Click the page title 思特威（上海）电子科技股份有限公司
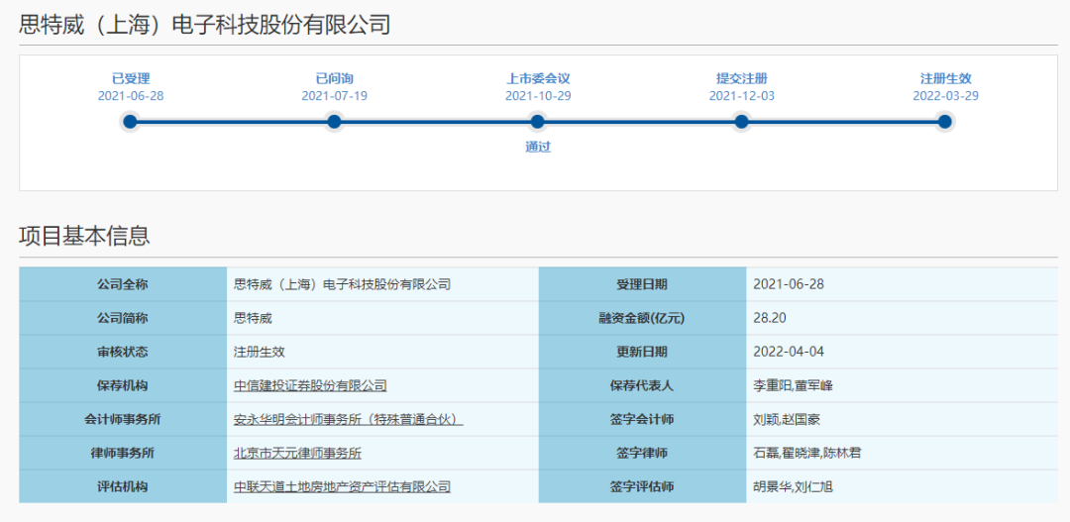 (x=205, y=25)
